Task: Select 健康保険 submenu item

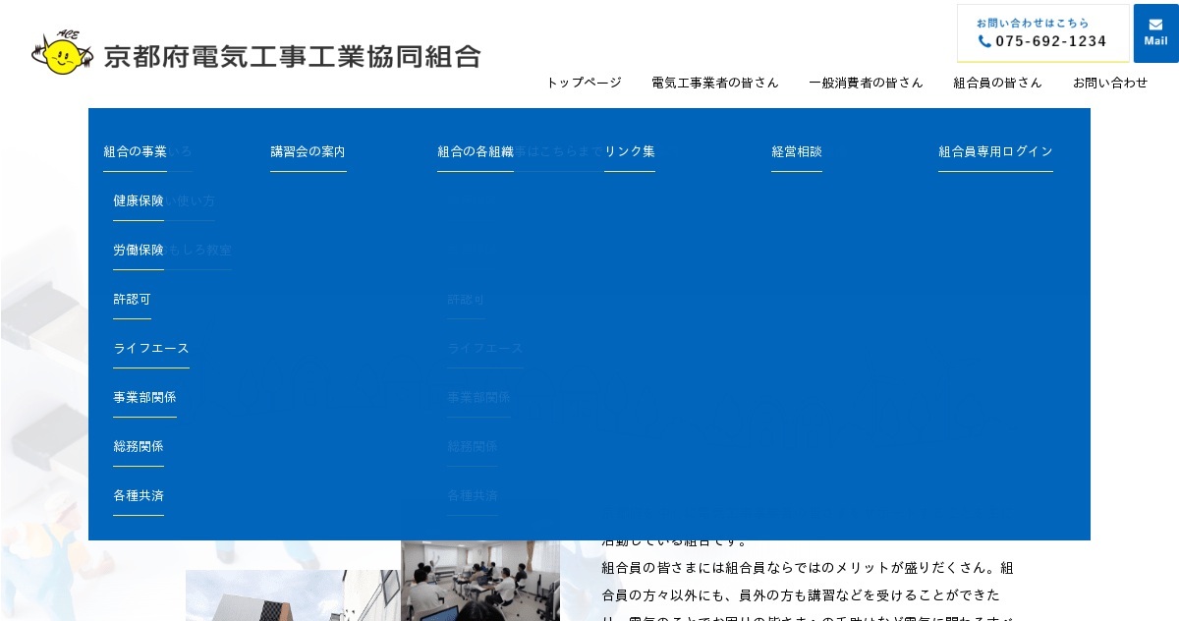Action: click(x=139, y=200)
